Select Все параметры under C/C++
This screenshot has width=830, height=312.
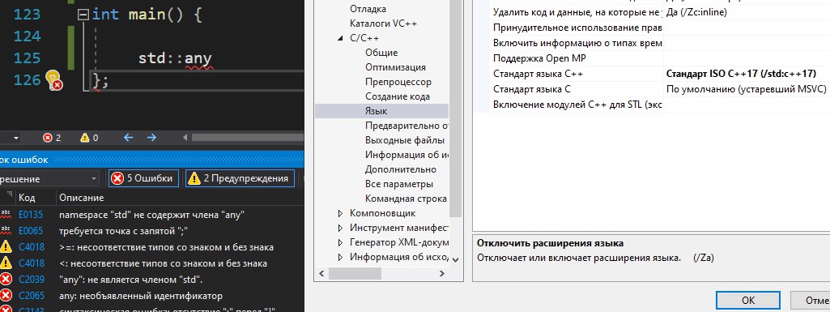pyautogui.click(x=399, y=184)
